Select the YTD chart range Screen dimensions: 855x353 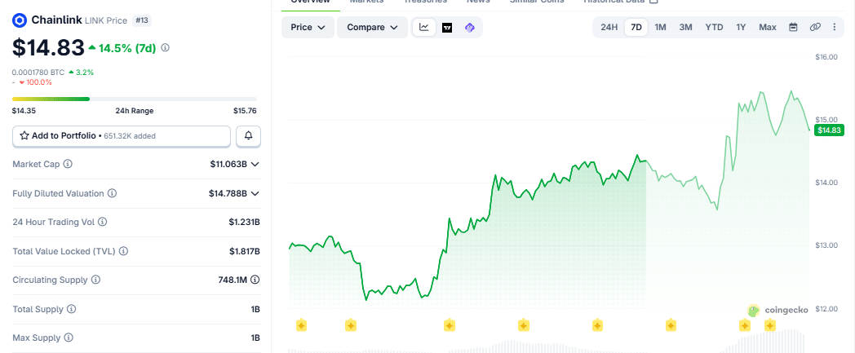click(715, 27)
